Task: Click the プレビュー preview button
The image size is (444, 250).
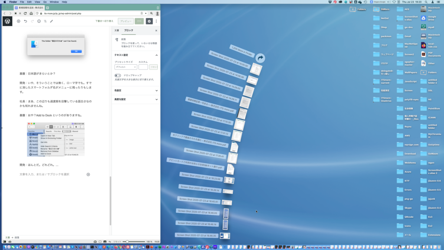Action: pyautogui.click(x=126, y=21)
